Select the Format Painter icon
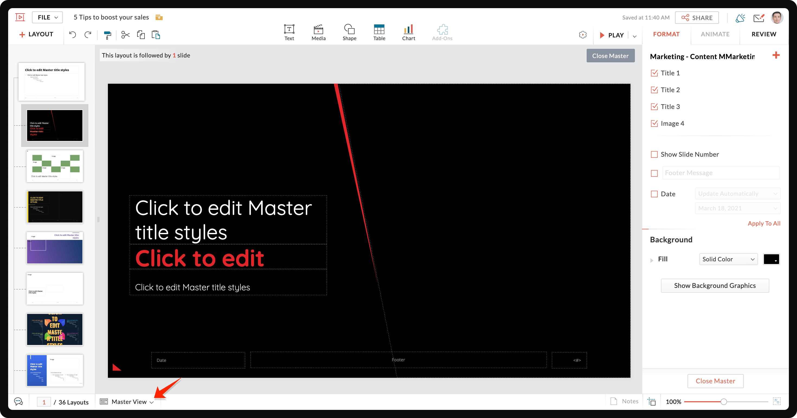Screen dimensions: 797x418 click(107, 35)
